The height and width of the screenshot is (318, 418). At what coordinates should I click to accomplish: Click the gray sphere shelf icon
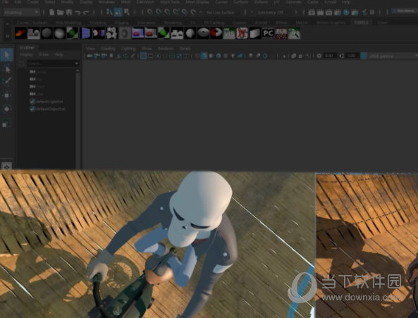[47, 33]
